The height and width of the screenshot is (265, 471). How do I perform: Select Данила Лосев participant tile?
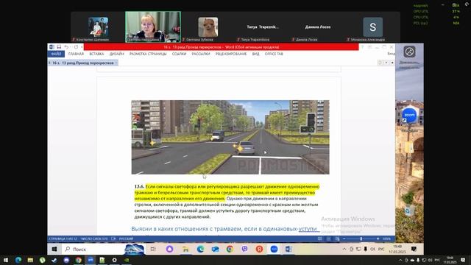pyautogui.click(x=318, y=26)
